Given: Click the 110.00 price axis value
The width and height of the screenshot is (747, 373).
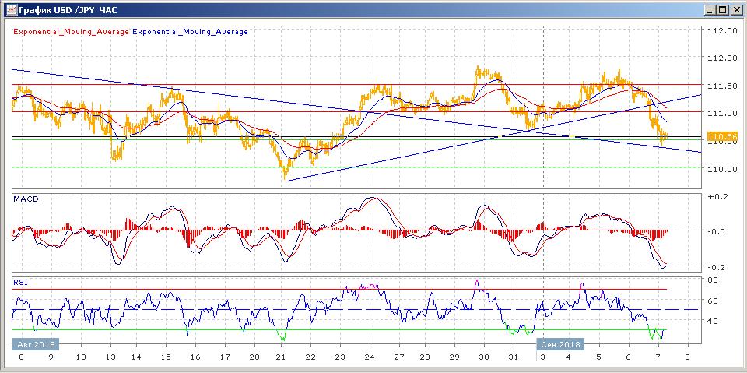Looking at the screenshot, I should [722, 169].
